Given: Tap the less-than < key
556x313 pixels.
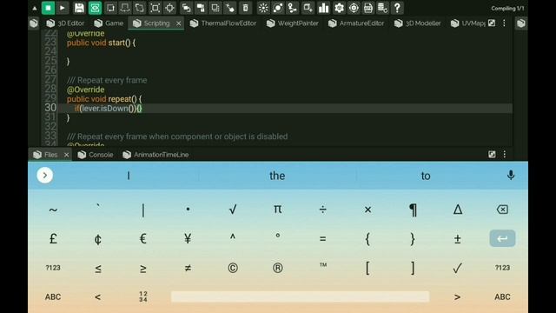Looking at the screenshot, I should click(98, 297).
